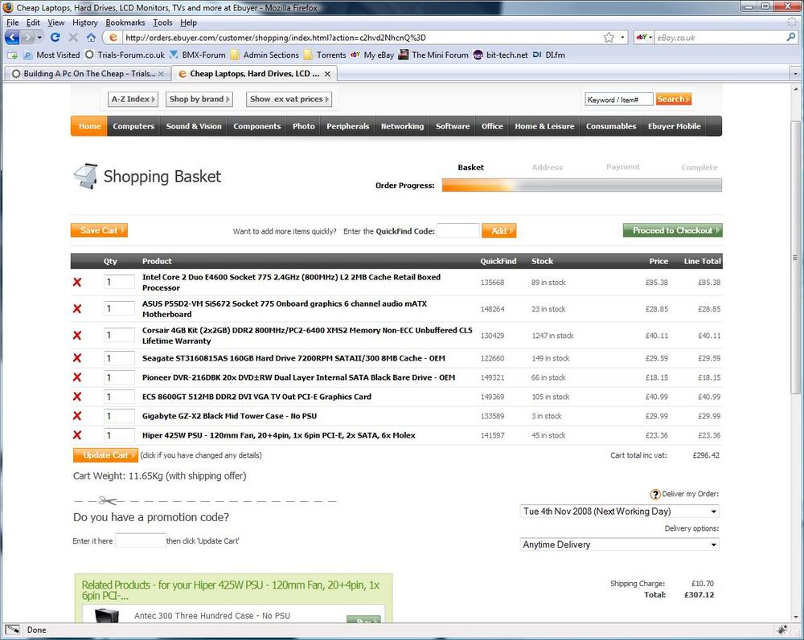The height and width of the screenshot is (640, 804).
Task: Click the site Search button
Action: click(x=673, y=100)
